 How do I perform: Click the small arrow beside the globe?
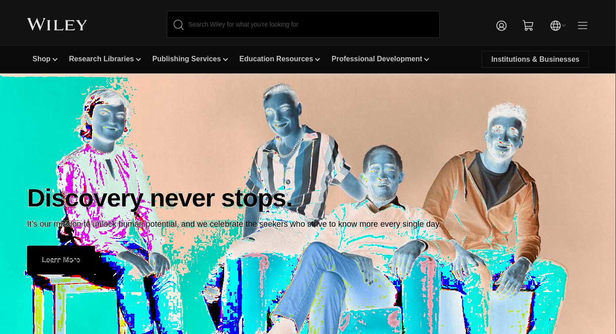pos(564,26)
